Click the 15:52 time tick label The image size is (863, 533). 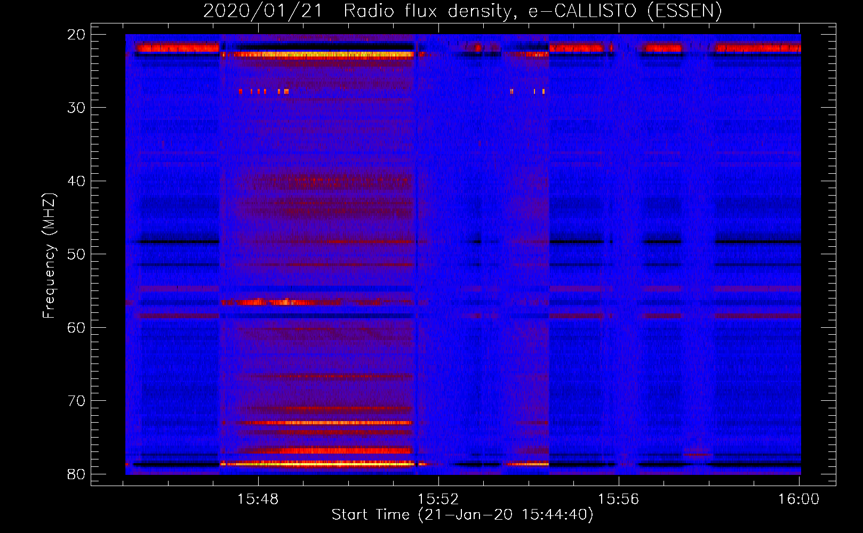[x=438, y=499]
